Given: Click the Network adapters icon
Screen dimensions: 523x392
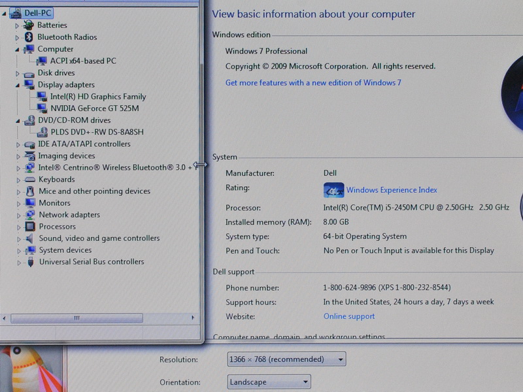Looking at the screenshot, I should [30, 215].
